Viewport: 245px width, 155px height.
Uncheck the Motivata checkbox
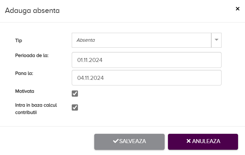(75, 93)
